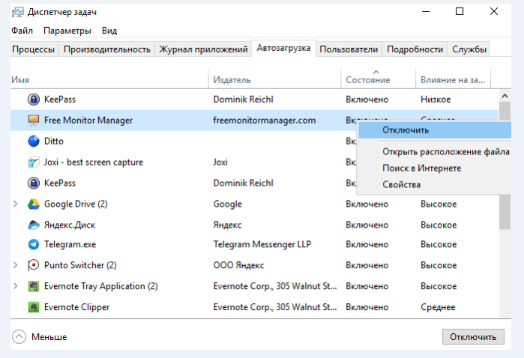Click the Низкое impact value for KeePass
This screenshot has height=358, width=524.
pos(436,100)
